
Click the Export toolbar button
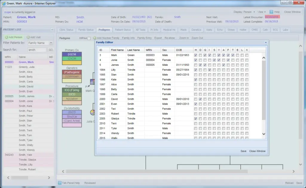click(x=158, y=38)
